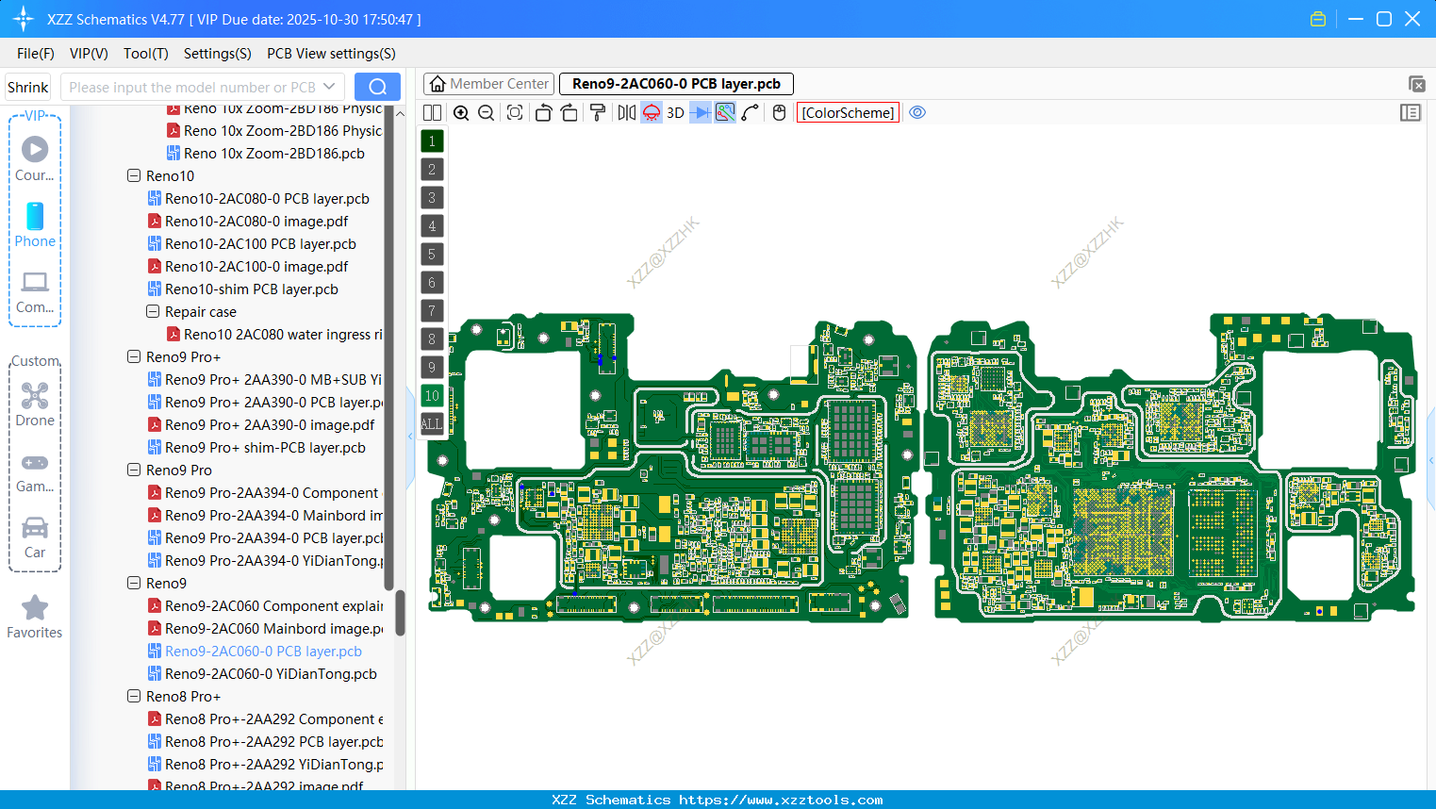
Task: Click the Member Center button
Action: (x=487, y=83)
